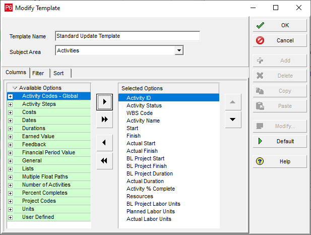
Task: Select BL Project Labor Units in list
Action: (153, 204)
